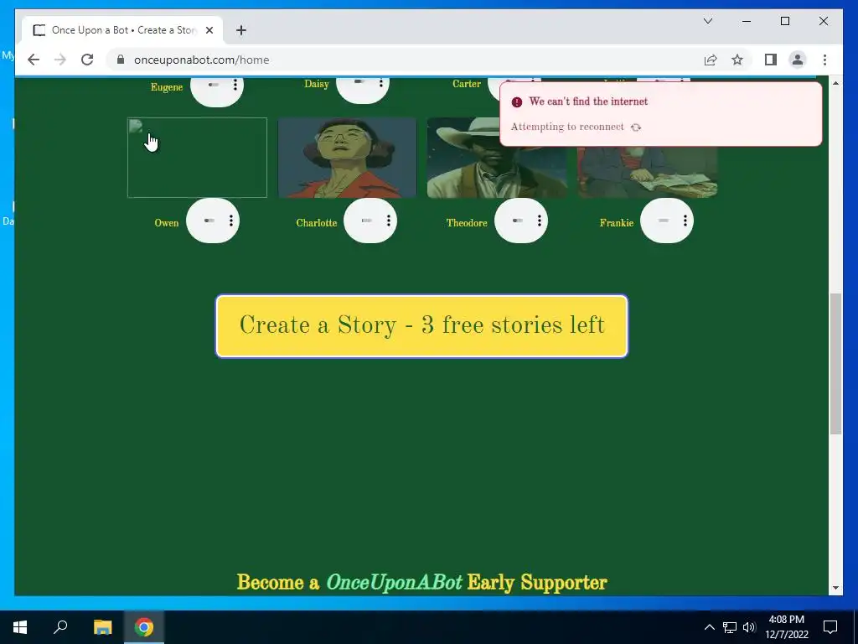
Task: Click the Owen character name label
Action: pyautogui.click(x=167, y=223)
